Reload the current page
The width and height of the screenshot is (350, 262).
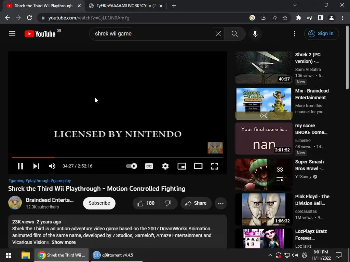tap(29, 18)
